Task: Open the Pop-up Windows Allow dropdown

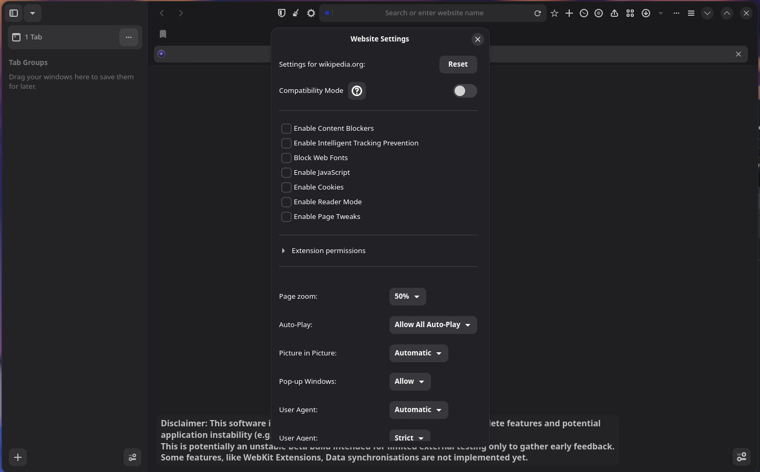Action: [410, 382]
